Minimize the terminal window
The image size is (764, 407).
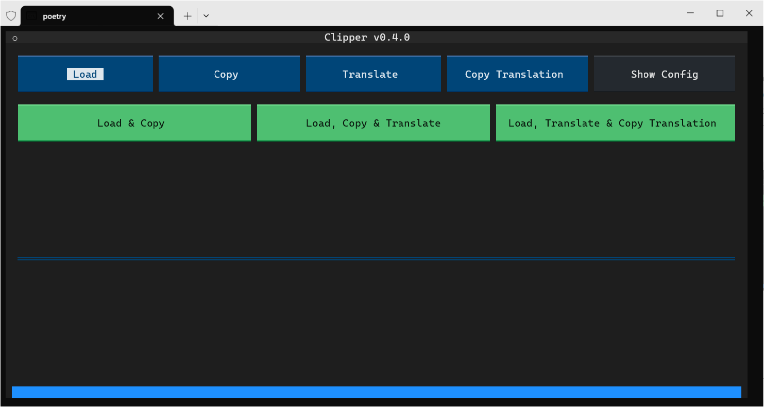pyautogui.click(x=690, y=13)
